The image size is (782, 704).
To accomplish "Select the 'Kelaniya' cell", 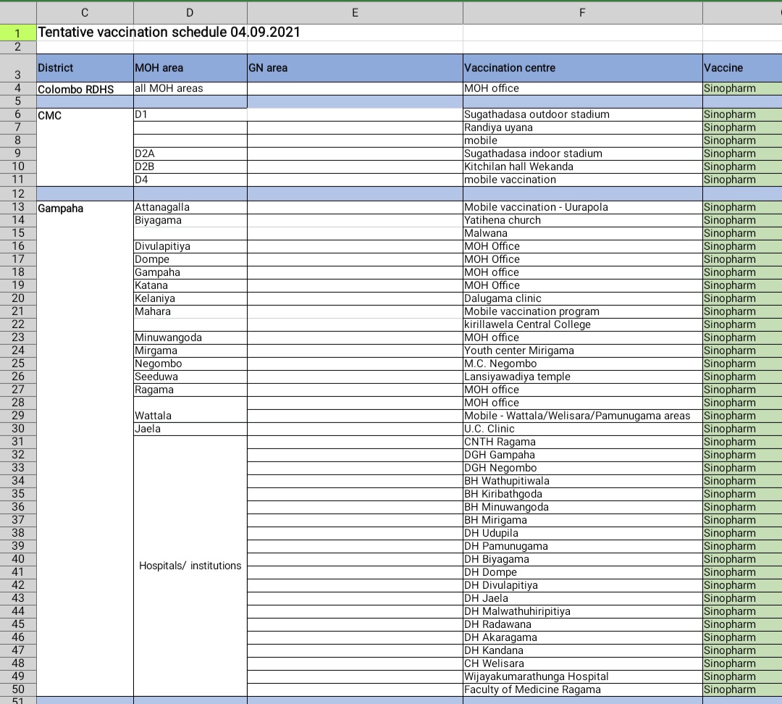I will [190, 298].
